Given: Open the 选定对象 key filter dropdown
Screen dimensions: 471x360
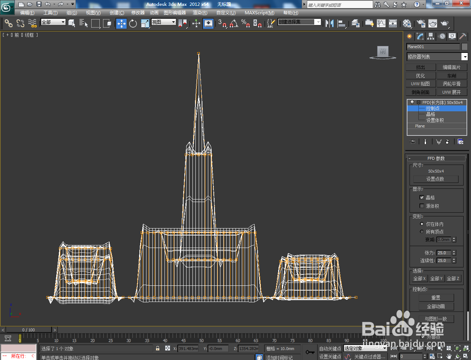Looking at the screenshot, I should [365, 348].
